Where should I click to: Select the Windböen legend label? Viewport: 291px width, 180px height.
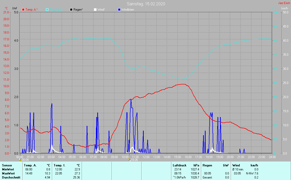pyautogui.click(x=128, y=10)
